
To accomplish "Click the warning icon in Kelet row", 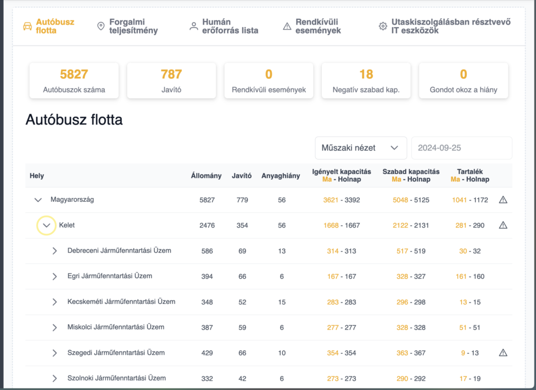I will click(x=503, y=225).
